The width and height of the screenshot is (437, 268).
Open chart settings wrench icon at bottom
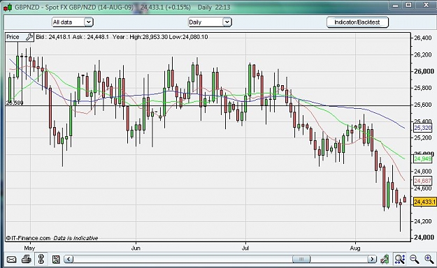coord(385,260)
